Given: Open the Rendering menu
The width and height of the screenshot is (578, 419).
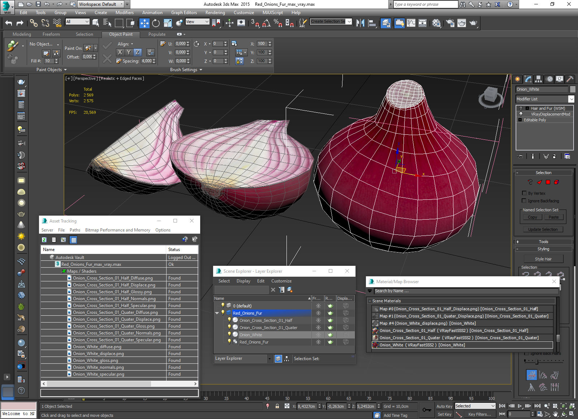Looking at the screenshot, I should [215, 12].
